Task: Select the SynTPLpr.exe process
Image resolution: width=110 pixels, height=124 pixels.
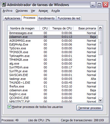Action: tap(53, 71)
